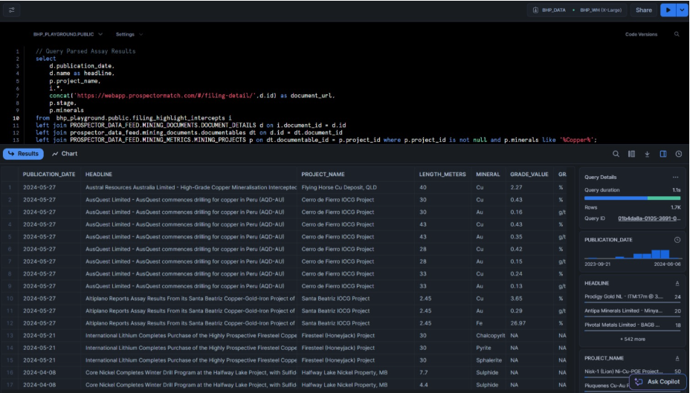Click the MINERAL column header

click(x=488, y=174)
